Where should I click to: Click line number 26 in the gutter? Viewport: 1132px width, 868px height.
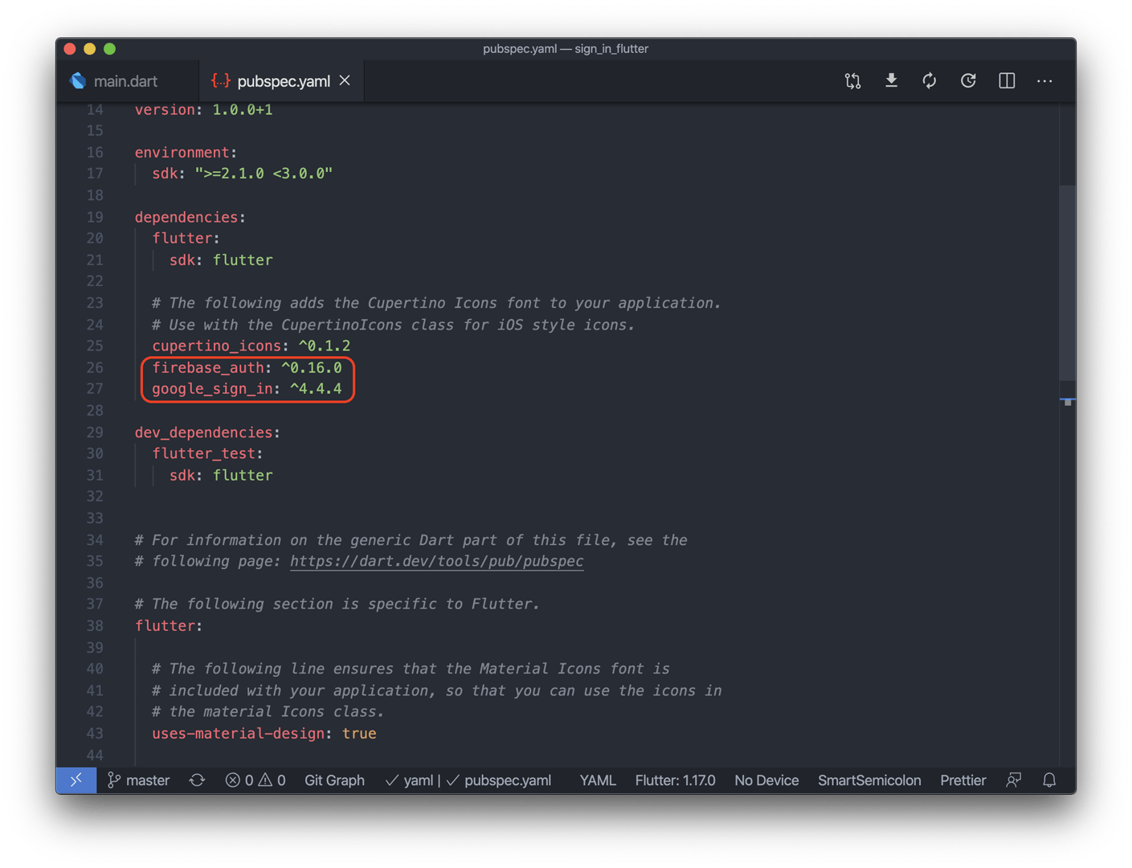pyautogui.click(x=95, y=367)
